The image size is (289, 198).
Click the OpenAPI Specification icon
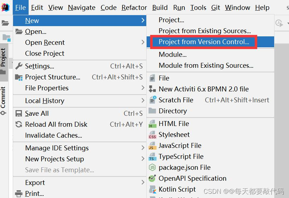(152, 178)
